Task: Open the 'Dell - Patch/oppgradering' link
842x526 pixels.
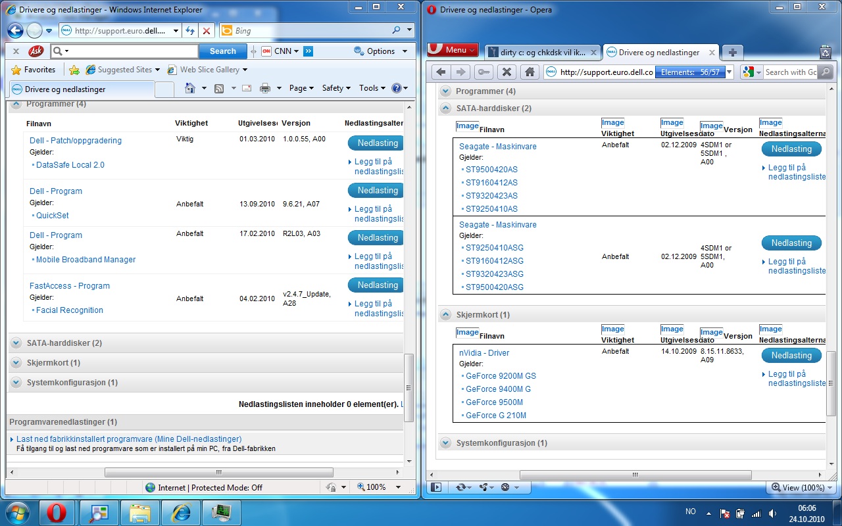Action: tap(76, 141)
